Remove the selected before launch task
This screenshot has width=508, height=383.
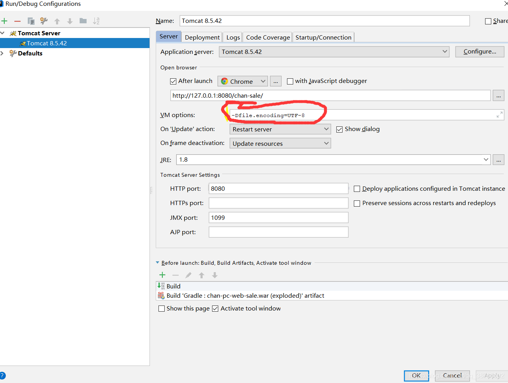(176, 275)
